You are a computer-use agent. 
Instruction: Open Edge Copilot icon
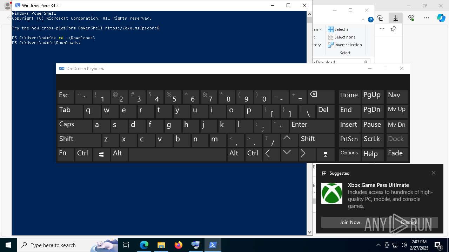[441, 18]
